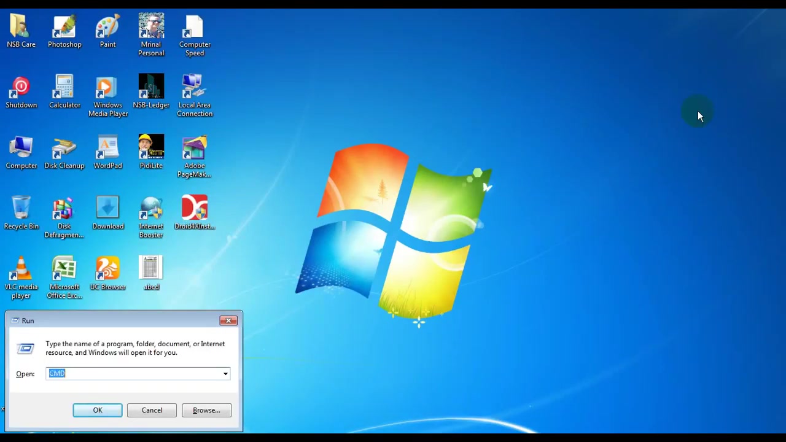Image resolution: width=786 pixels, height=442 pixels.
Task: Select the Disk Cleanup icon
Action: click(64, 152)
